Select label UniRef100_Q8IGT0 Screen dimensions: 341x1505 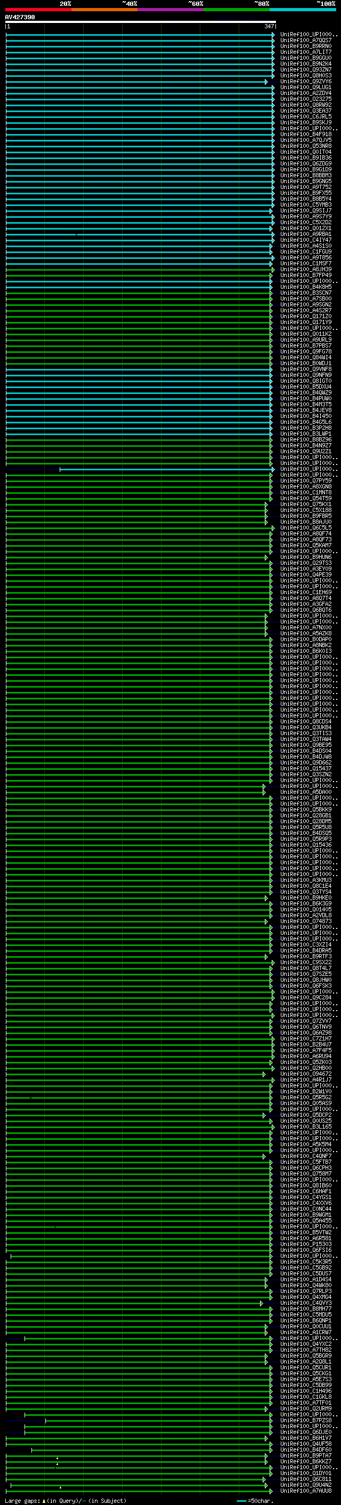click(x=306, y=381)
